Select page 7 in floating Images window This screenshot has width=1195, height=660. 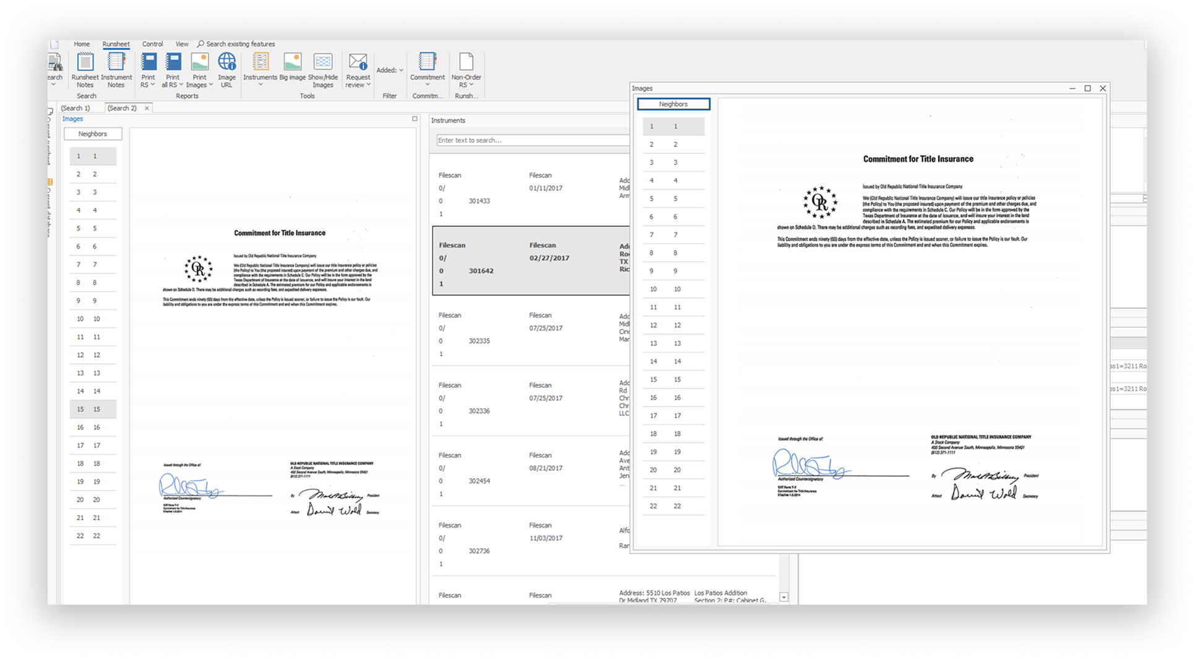click(x=673, y=235)
